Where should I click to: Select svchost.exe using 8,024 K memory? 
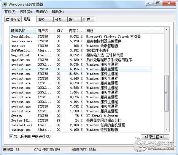click(81, 97)
